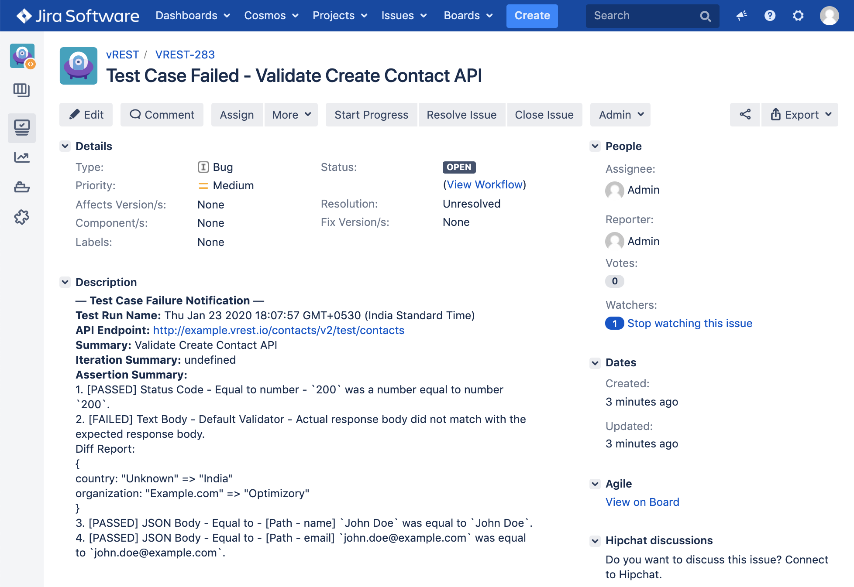Click the Create button
Viewport: 854px width, 587px height.
click(532, 16)
